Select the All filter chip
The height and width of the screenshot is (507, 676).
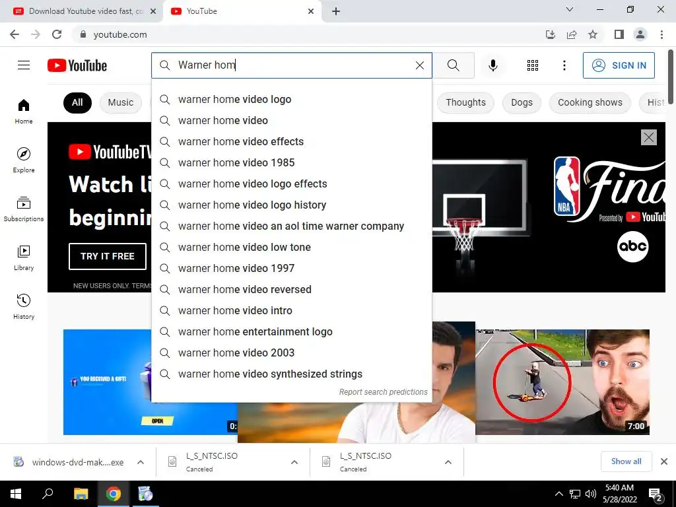point(77,102)
